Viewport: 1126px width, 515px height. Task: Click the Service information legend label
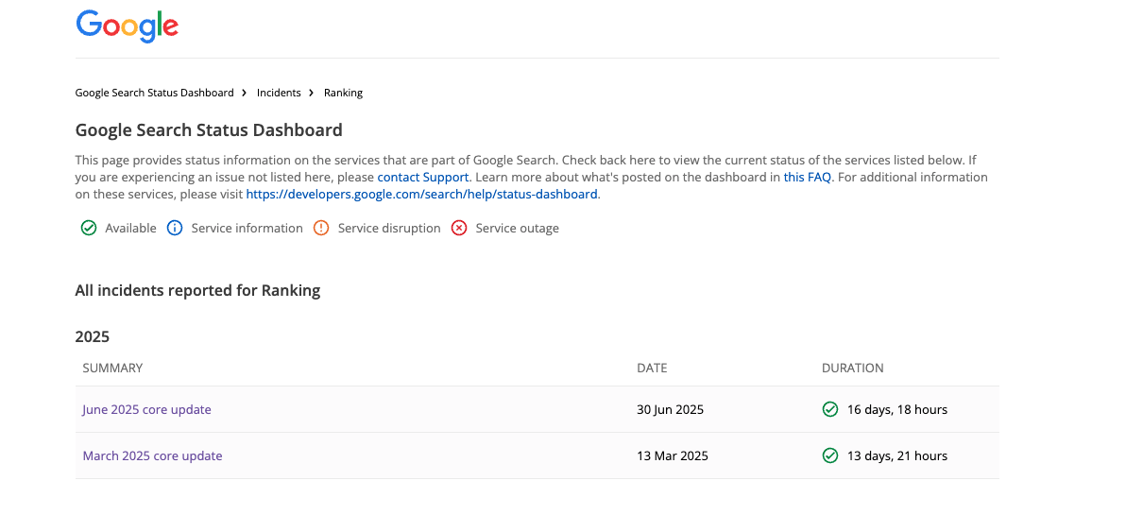(247, 229)
